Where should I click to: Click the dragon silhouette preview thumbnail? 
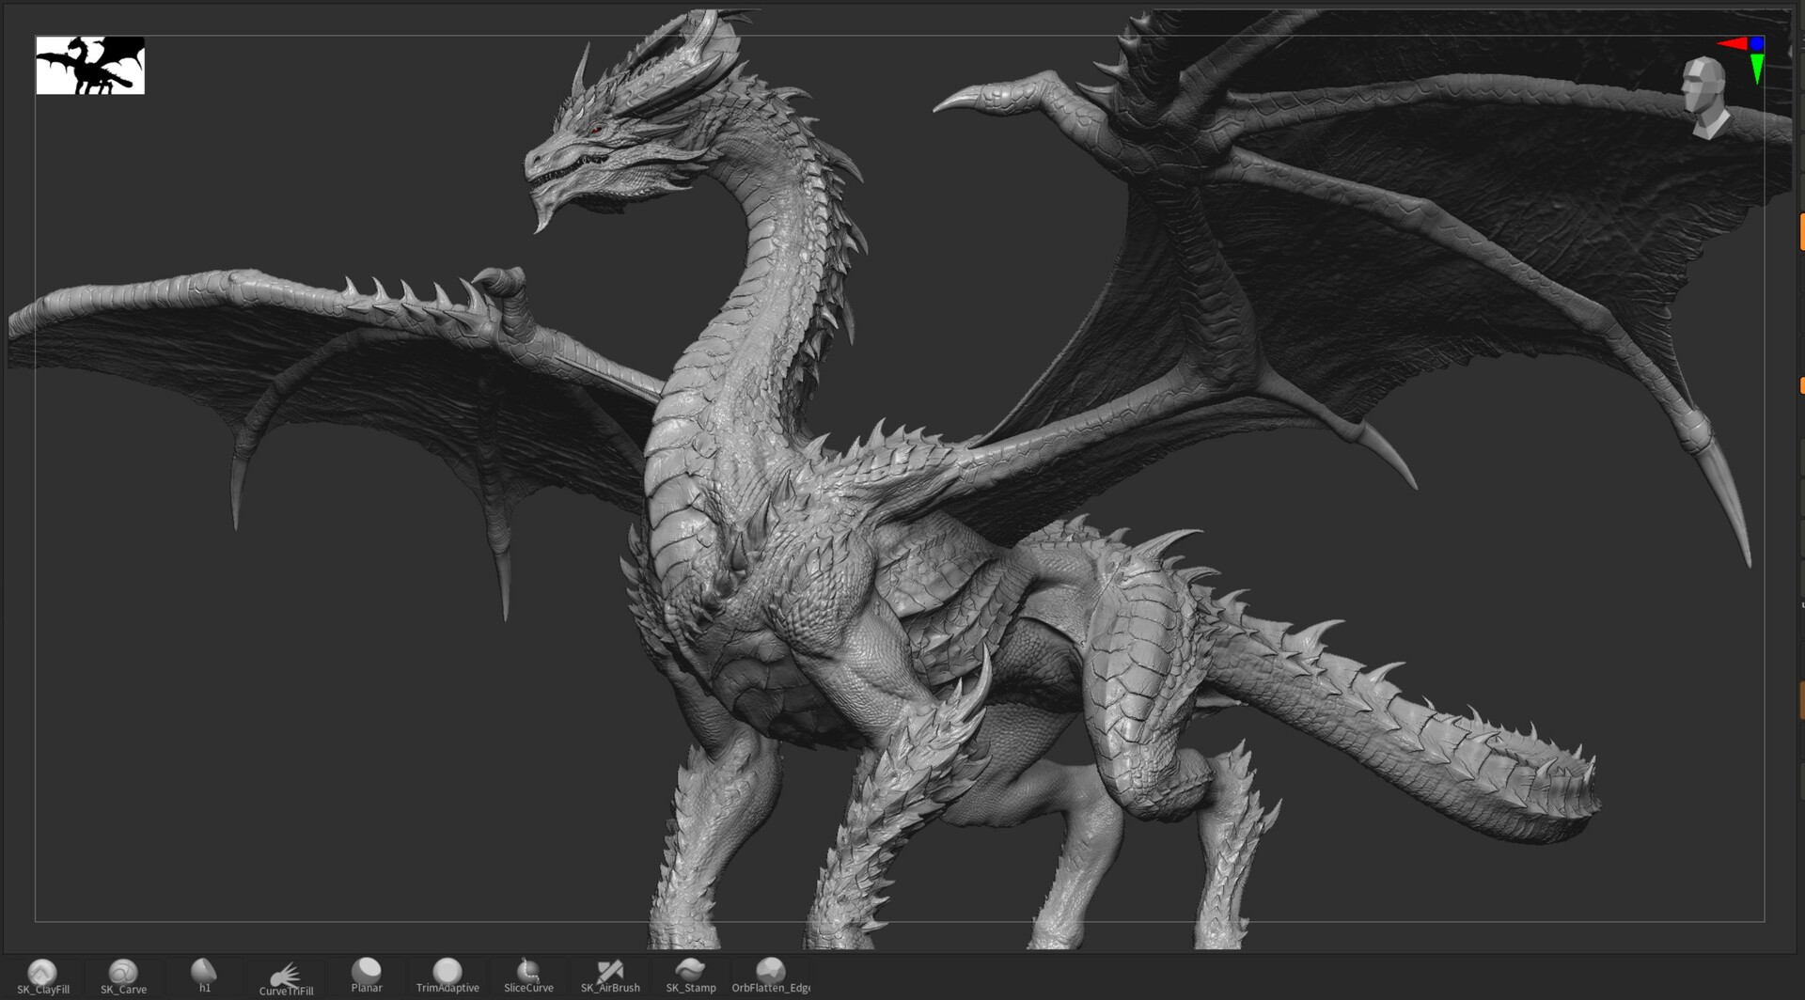click(90, 64)
